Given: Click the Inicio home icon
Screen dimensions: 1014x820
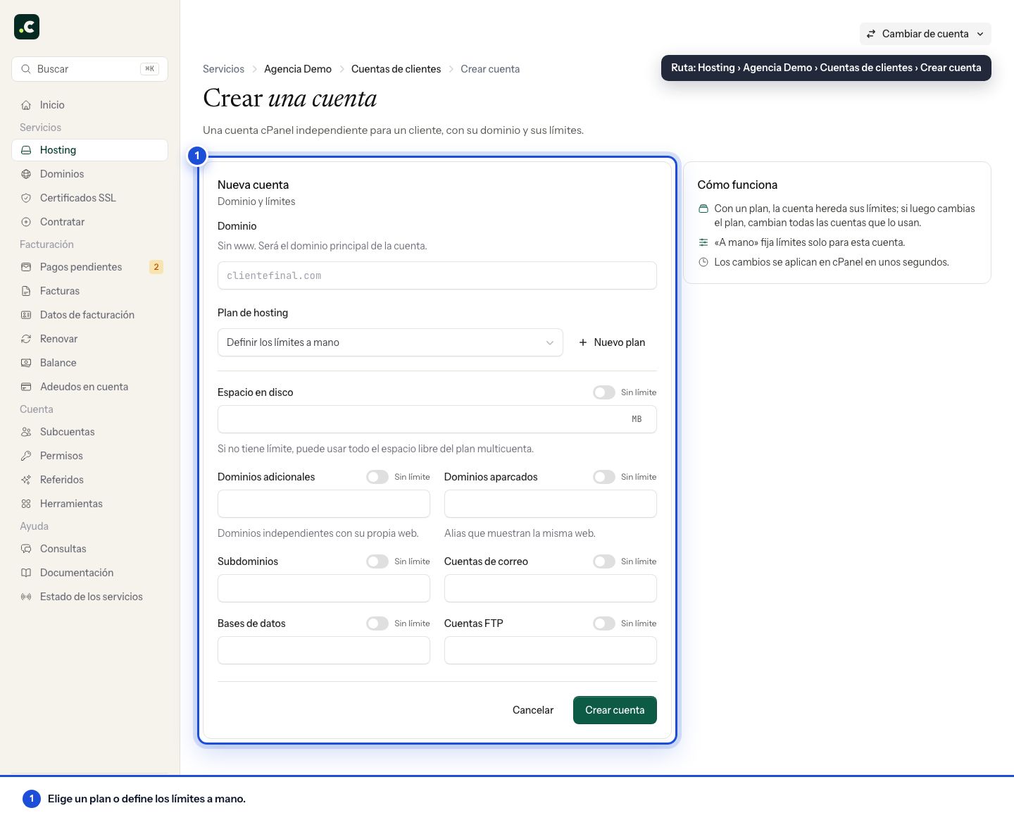Looking at the screenshot, I should (26, 105).
